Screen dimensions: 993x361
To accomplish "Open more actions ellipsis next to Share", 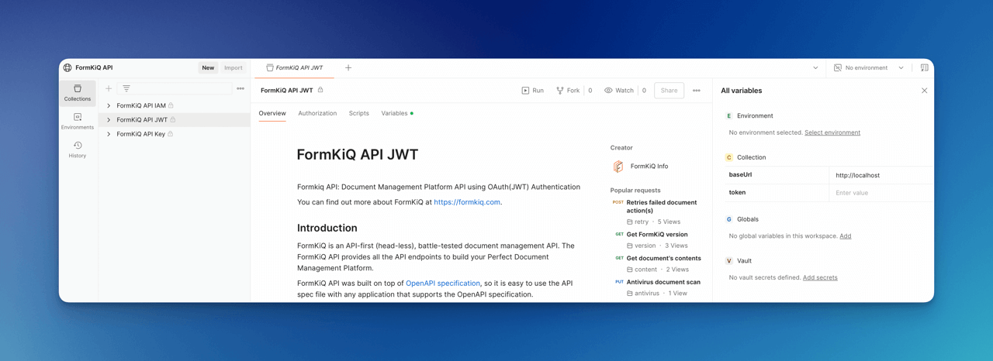I will point(697,91).
